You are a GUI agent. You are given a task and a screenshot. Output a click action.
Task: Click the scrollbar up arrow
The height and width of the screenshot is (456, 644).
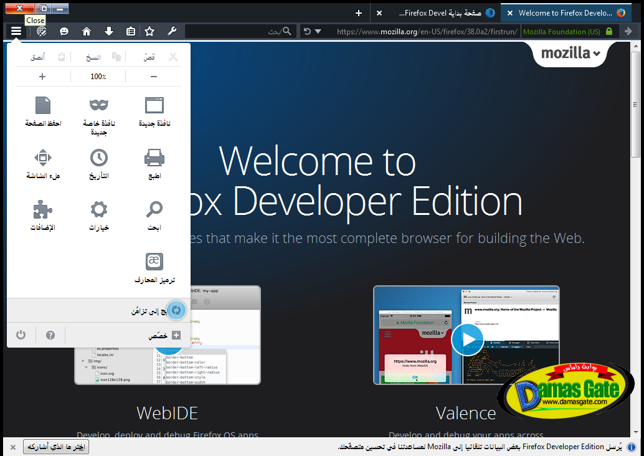click(x=635, y=45)
